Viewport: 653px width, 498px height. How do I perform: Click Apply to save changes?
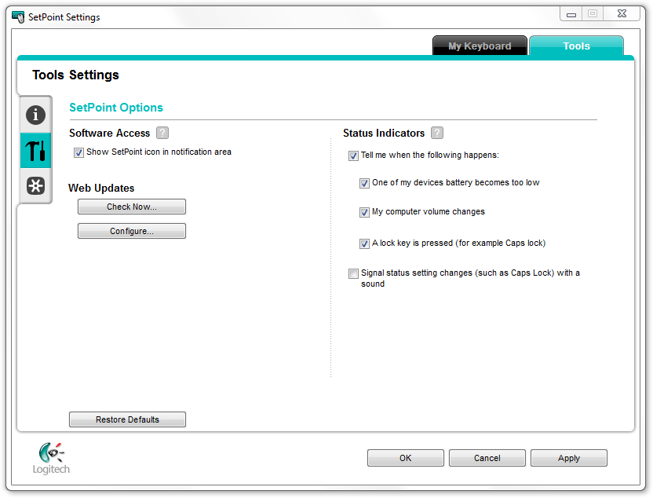tap(568, 458)
